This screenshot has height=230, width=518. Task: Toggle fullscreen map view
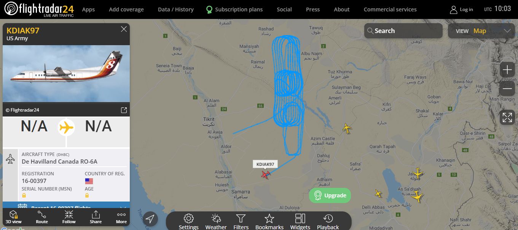(x=507, y=117)
